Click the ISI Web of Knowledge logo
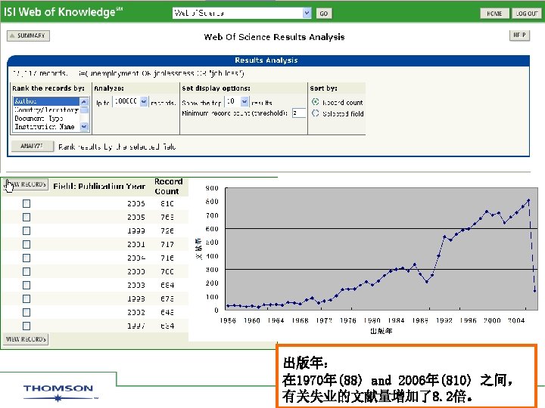545x408 pixels. [63, 12]
